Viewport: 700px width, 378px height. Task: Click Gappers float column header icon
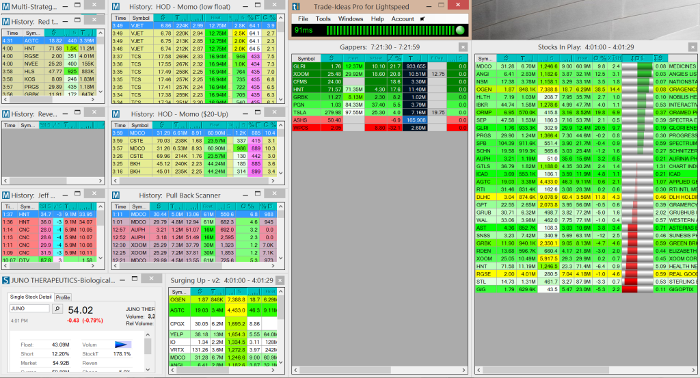pos(353,59)
